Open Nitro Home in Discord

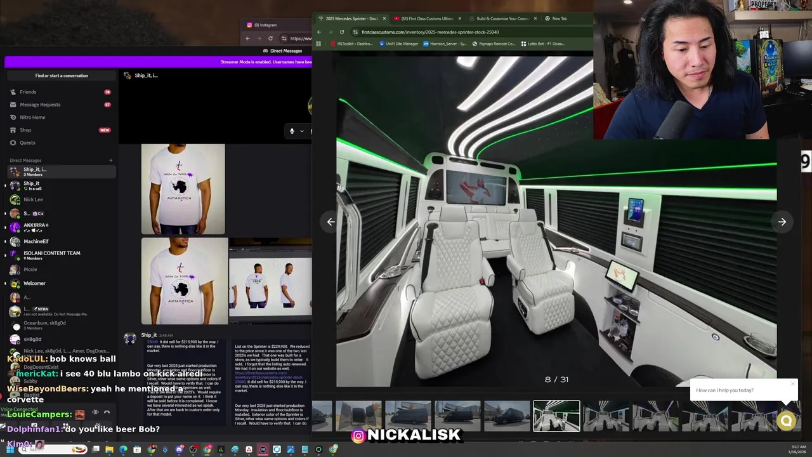click(60, 117)
